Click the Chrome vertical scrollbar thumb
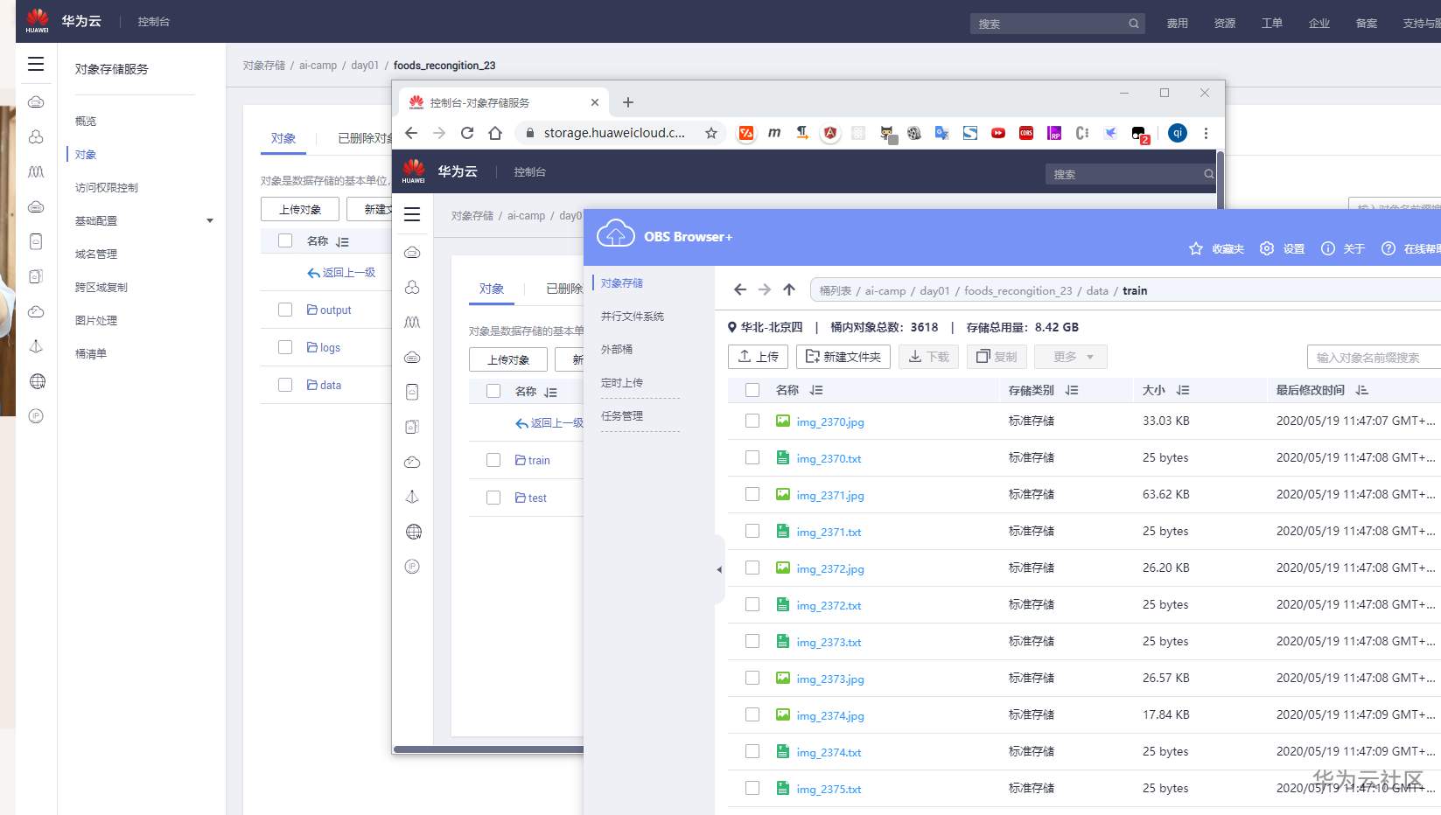This screenshot has height=815, width=1441. (x=1220, y=179)
